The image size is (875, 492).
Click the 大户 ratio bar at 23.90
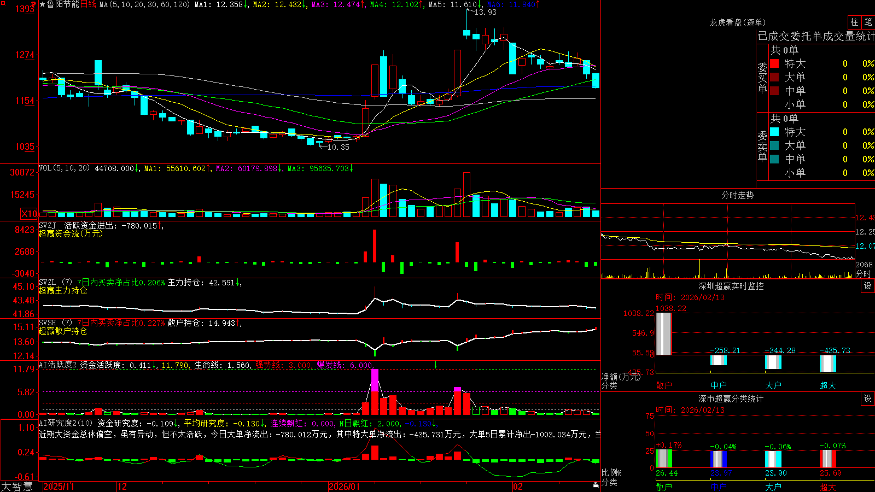773,459
